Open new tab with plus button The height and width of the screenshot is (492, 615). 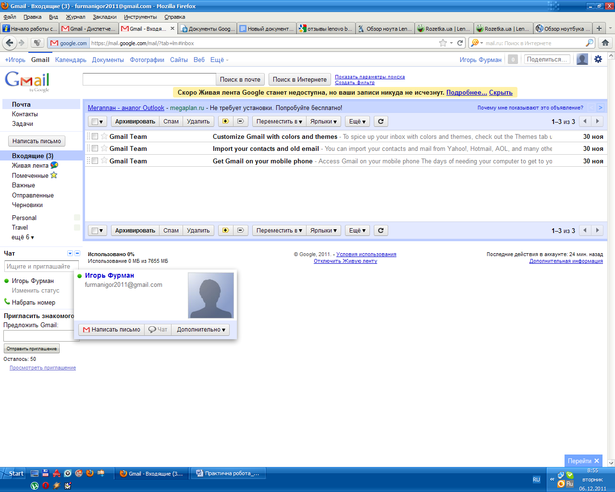pyautogui.click(x=599, y=28)
